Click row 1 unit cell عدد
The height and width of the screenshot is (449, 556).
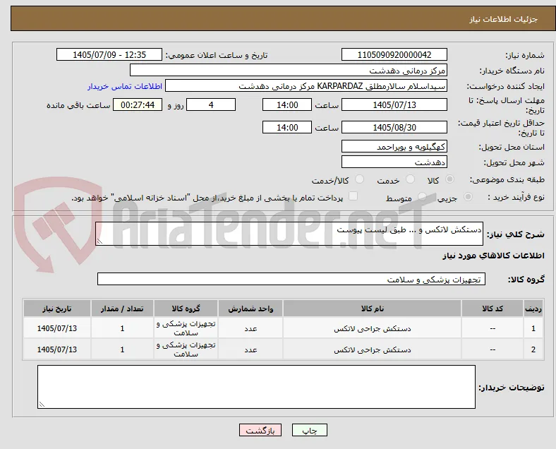click(250, 328)
